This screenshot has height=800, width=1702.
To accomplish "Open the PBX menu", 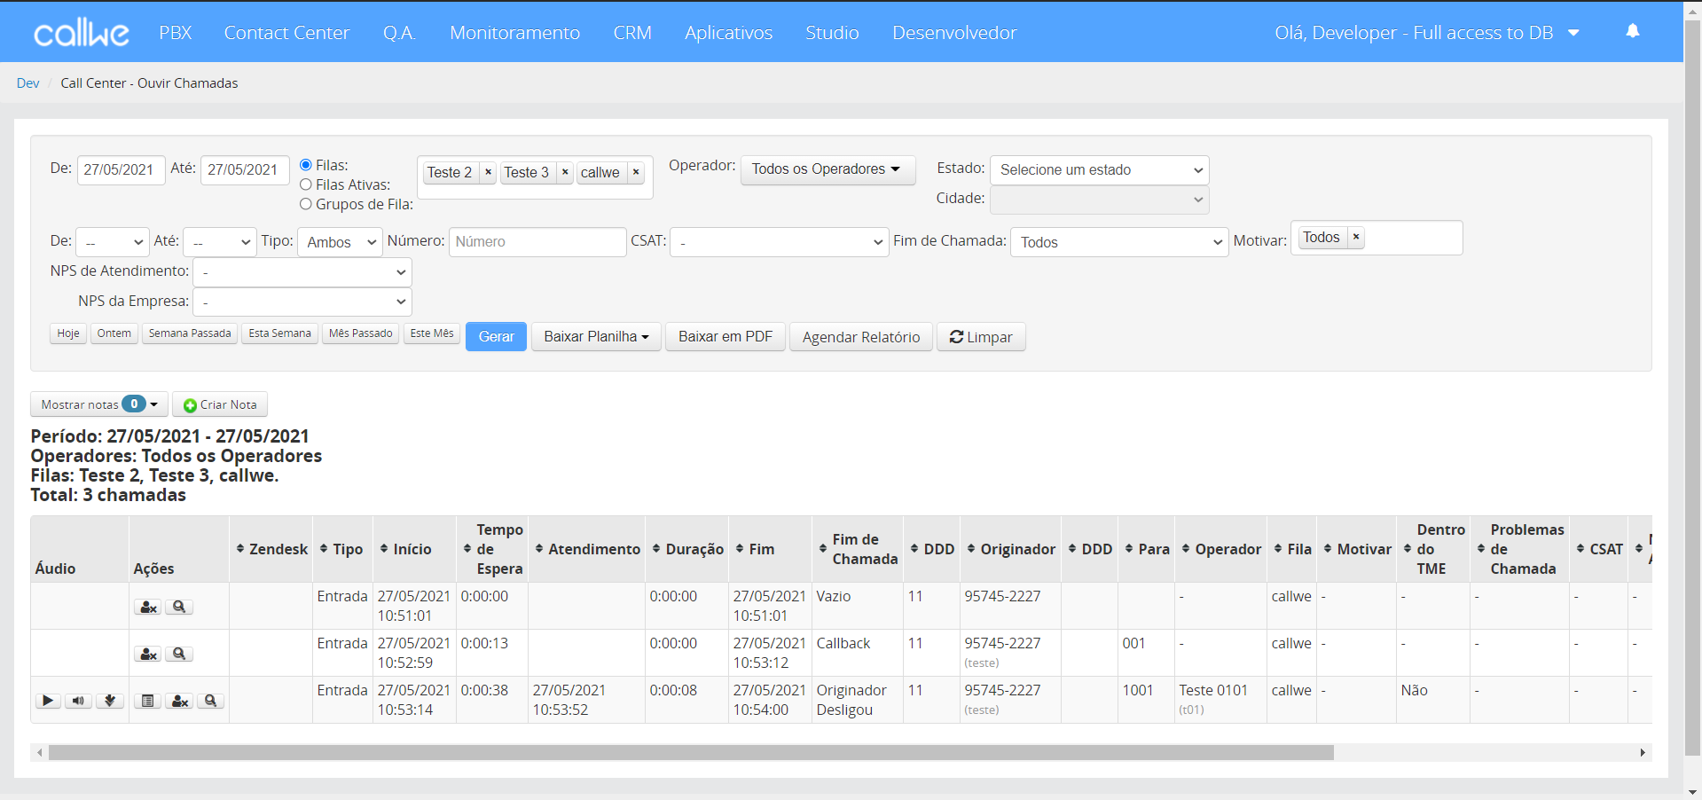I will pyautogui.click(x=176, y=33).
